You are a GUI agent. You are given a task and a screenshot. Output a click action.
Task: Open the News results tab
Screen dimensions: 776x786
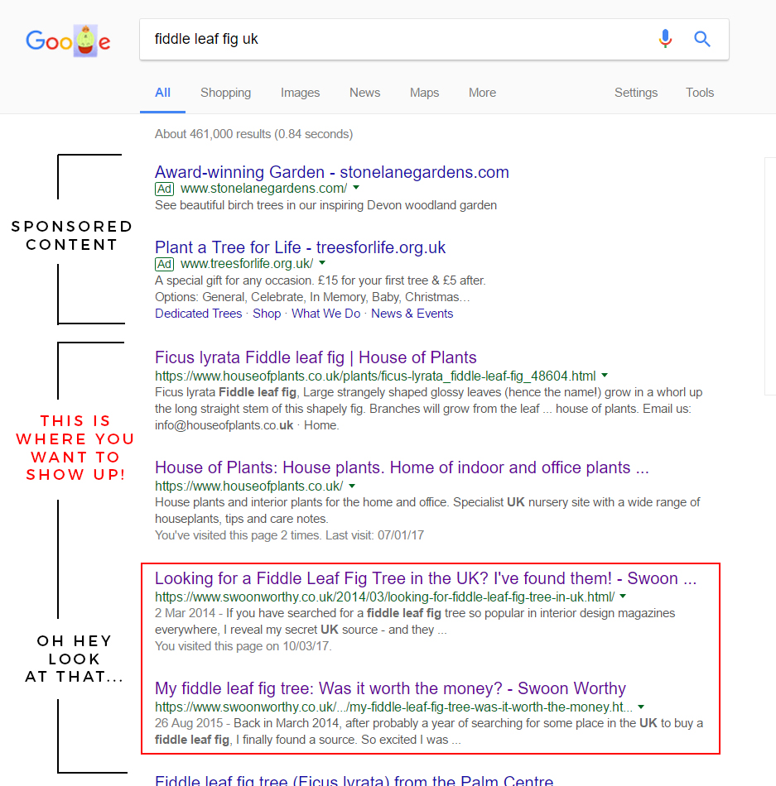364,93
